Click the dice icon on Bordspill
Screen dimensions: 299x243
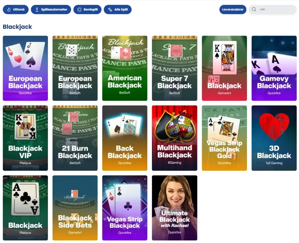coord(79,10)
